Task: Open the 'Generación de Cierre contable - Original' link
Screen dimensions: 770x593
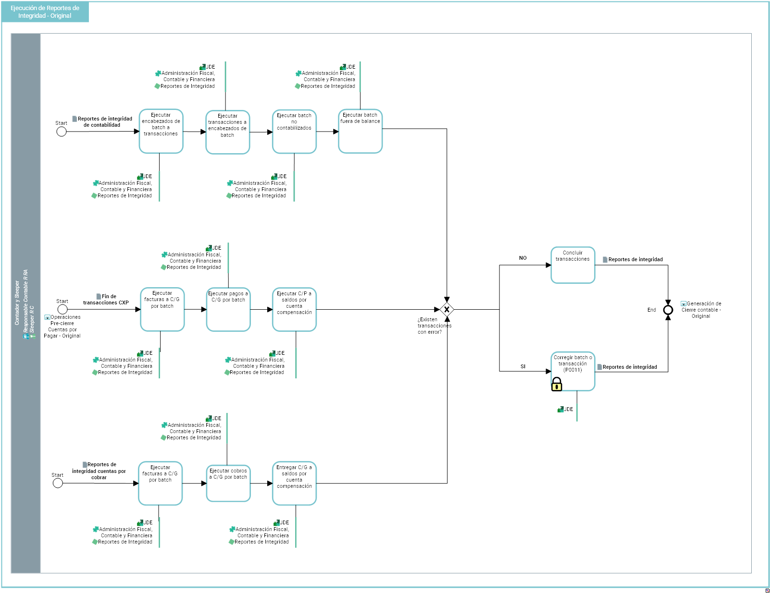Action: 701,310
